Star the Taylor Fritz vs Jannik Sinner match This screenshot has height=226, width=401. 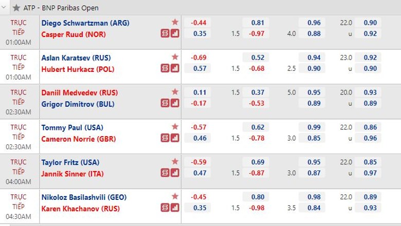175,161
